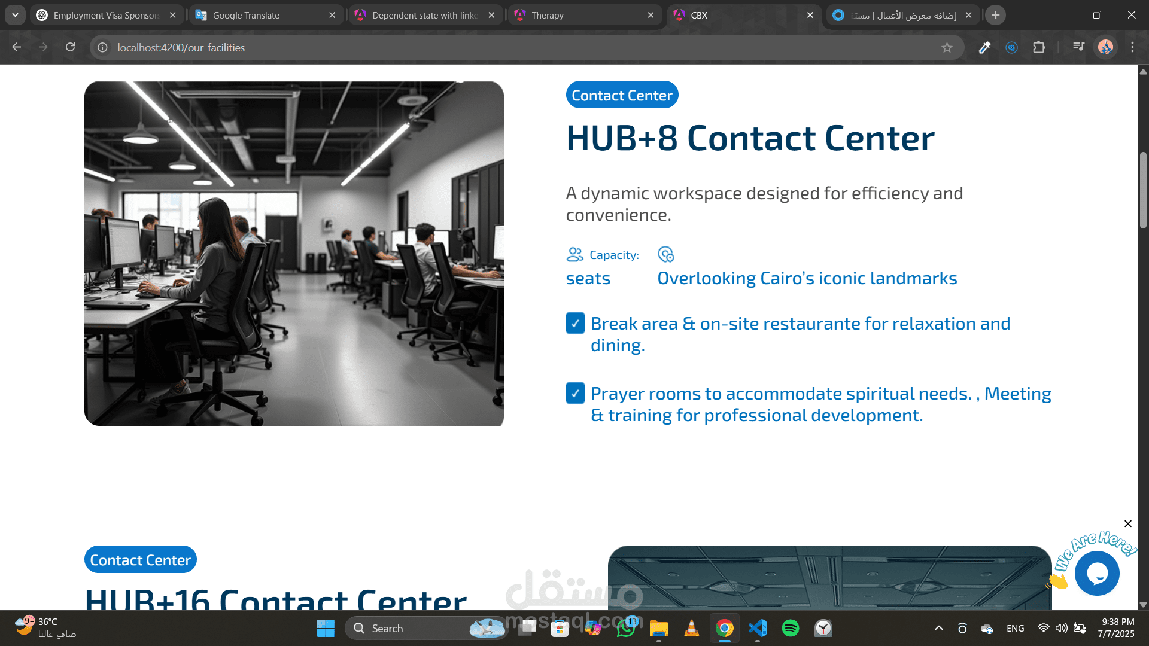
Task: Open the Copilot icon in the taskbar
Action: click(x=593, y=629)
